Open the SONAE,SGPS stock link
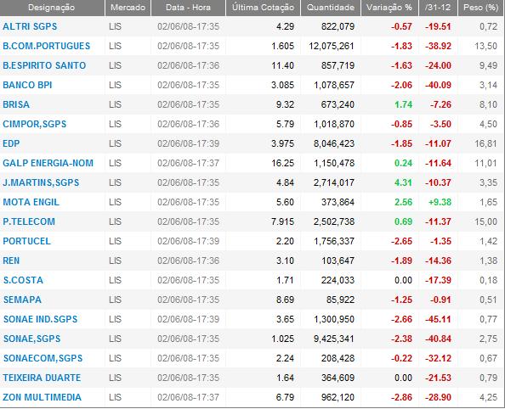Viewport: 505px width, 409px height. 31,339
